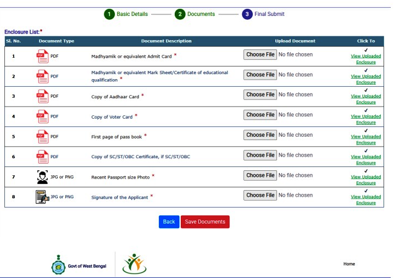Select the Documents step 2 indicator

[x=180, y=14]
